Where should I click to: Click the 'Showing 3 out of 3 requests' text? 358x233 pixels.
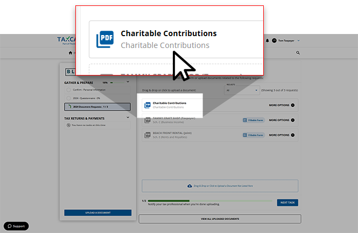(x=279, y=90)
